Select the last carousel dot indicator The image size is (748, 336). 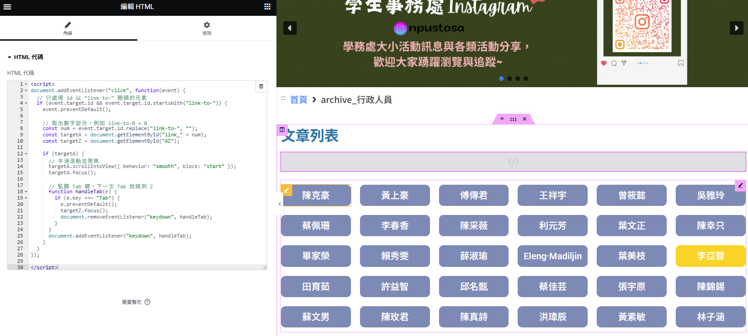click(x=526, y=79)
